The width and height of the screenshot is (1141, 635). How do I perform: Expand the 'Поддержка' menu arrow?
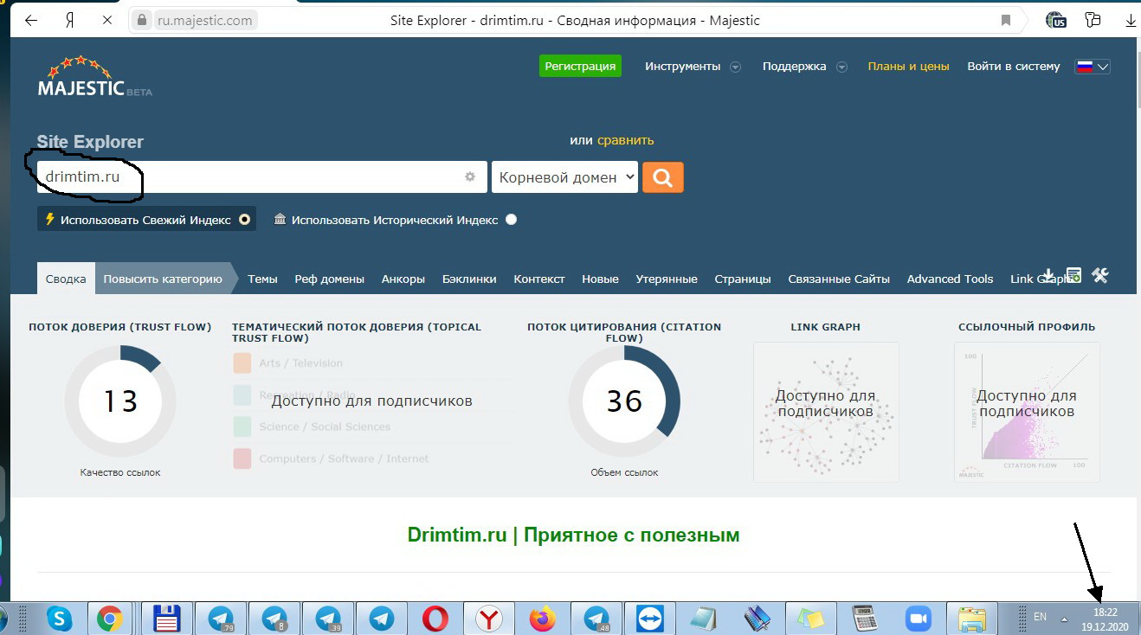pos(841,67)
